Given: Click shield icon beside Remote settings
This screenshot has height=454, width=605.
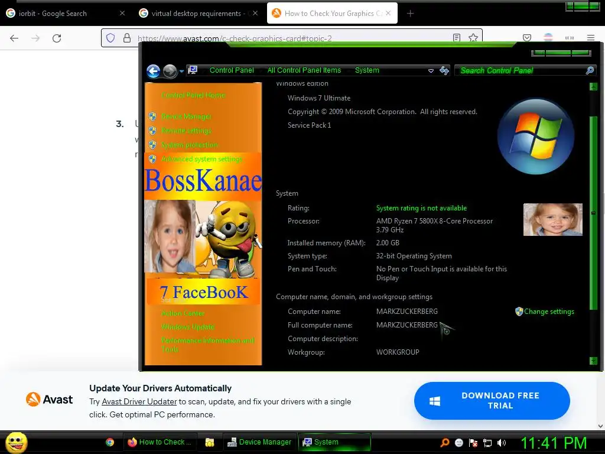Looking at the screenshot, I should (152, 131).
